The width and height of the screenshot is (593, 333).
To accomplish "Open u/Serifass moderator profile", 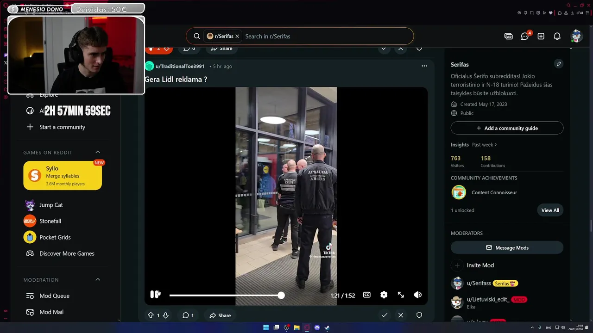I will (x=479, y=283).
